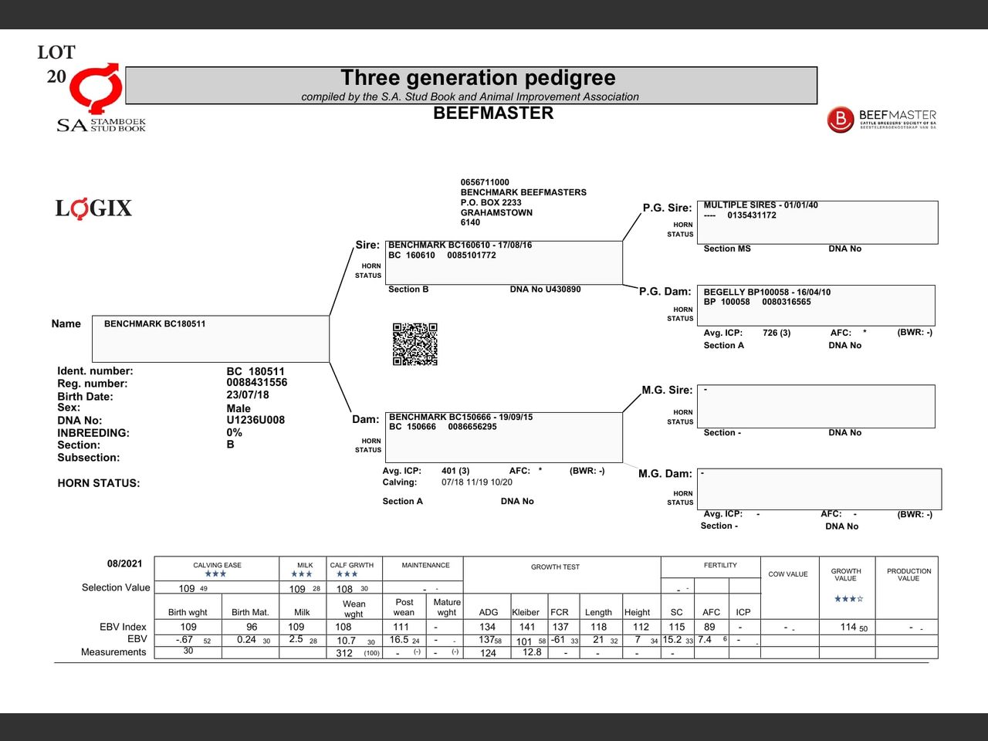Click the empty M.G. Dam box

click(x=819, y=489)
